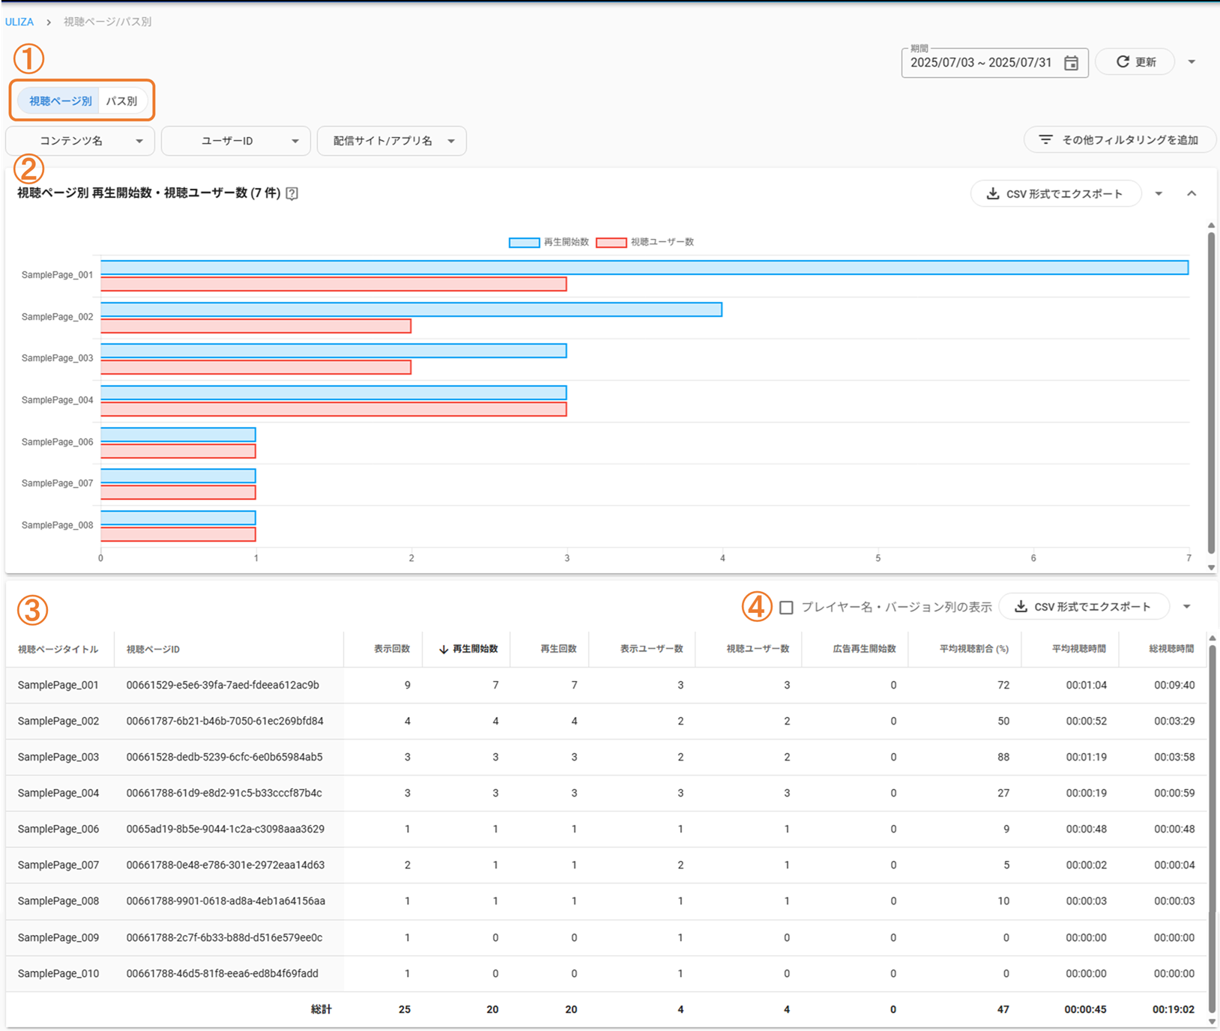Open the コンテンツ名 dropdown filter
This screenshot has width=1220, height=1031.
[x=80, y=141]
